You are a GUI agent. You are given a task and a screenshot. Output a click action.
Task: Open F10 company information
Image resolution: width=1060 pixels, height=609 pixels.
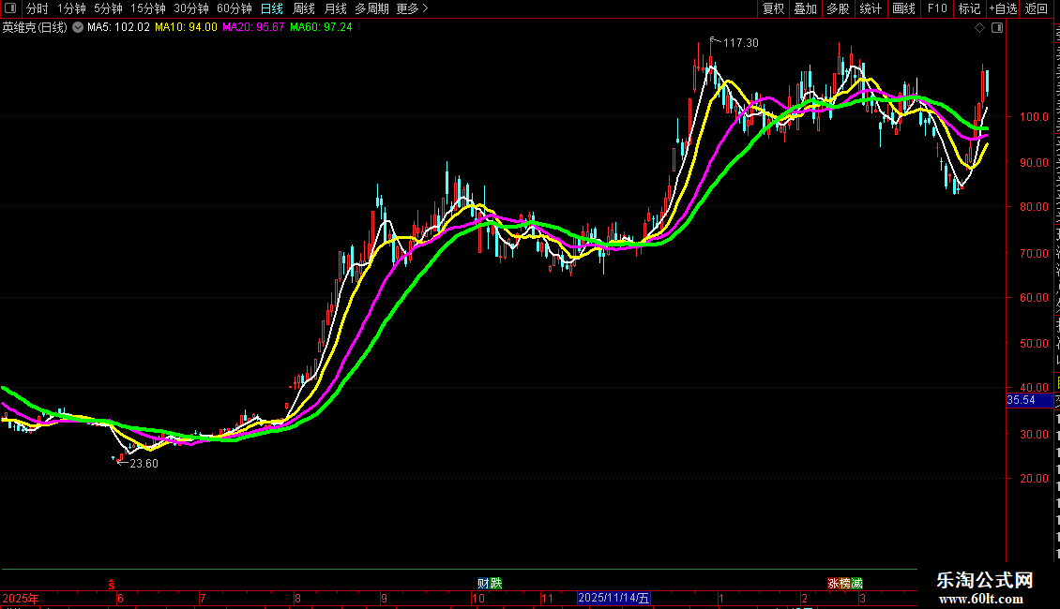(937, 8)
